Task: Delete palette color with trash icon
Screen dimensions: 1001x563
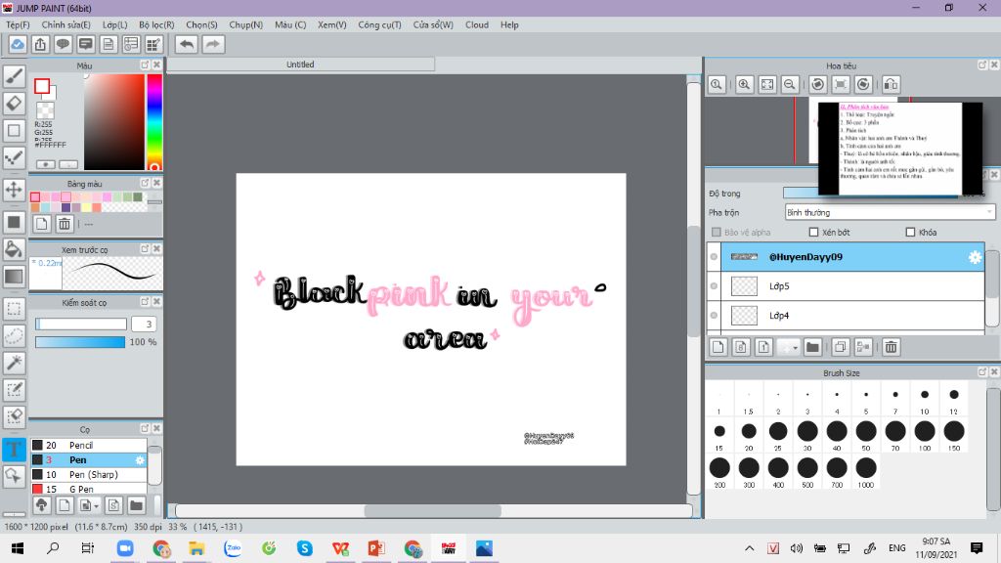Action: 65,224
